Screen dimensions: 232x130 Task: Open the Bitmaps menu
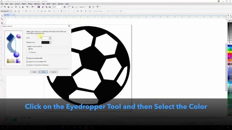click(x=37, y=4)
